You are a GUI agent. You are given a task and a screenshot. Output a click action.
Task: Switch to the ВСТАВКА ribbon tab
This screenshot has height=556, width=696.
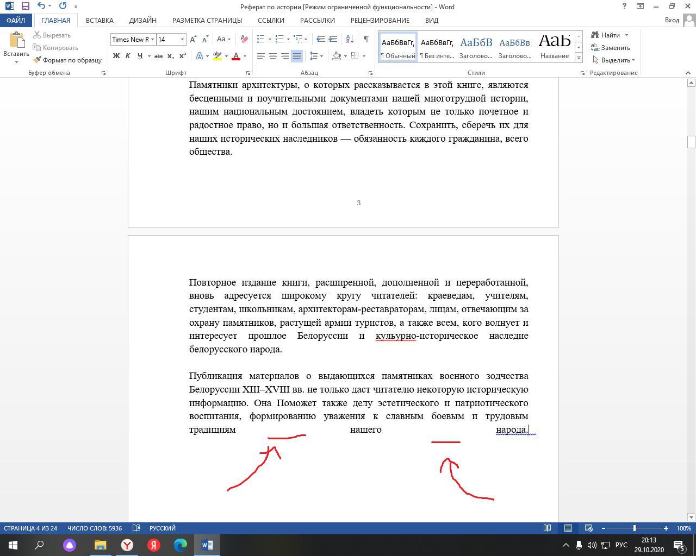pos(100,20)
